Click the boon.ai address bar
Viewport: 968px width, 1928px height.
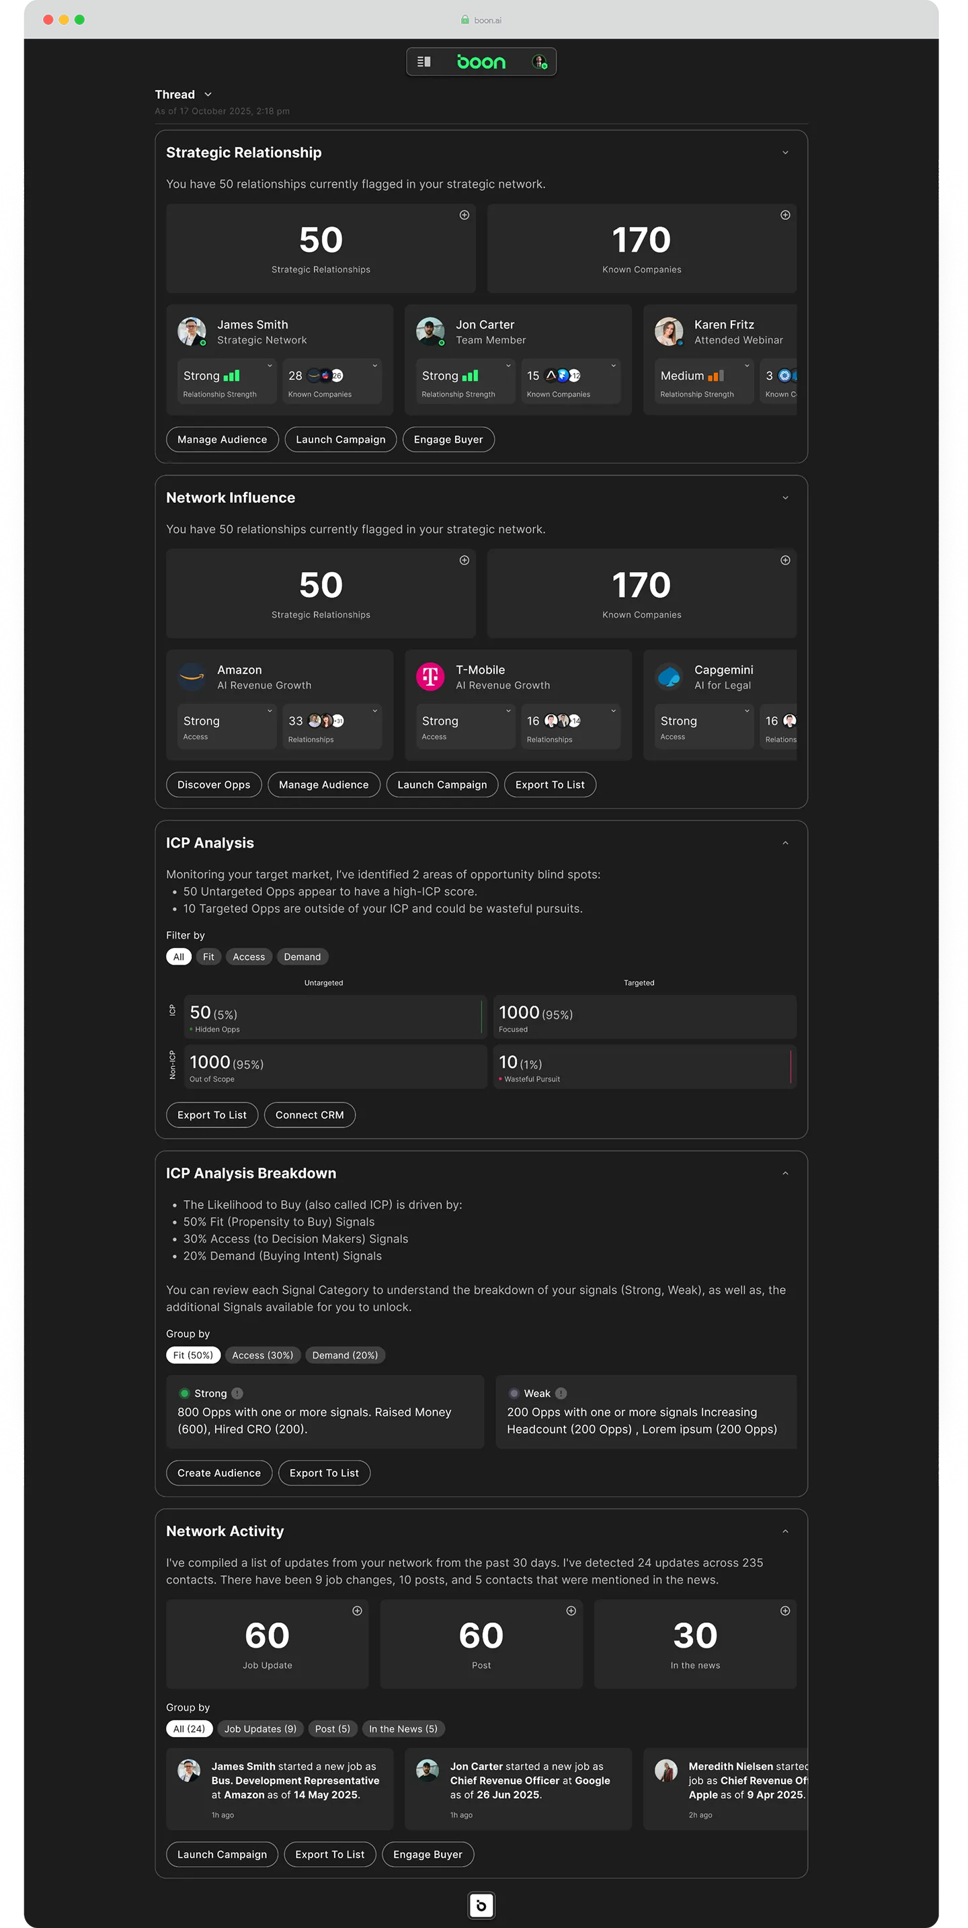pos(481,19)
